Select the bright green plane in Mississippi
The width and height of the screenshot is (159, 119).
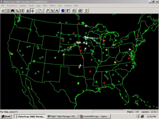click(96, 82)
